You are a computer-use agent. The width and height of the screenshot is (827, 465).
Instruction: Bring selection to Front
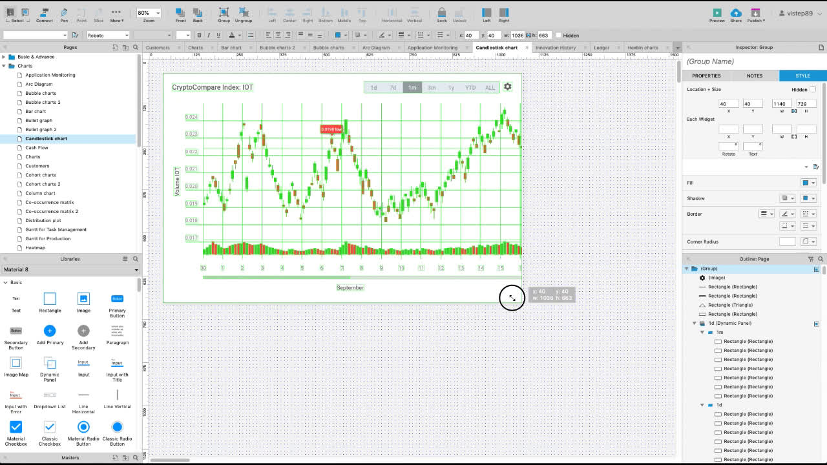click(180, 15)
